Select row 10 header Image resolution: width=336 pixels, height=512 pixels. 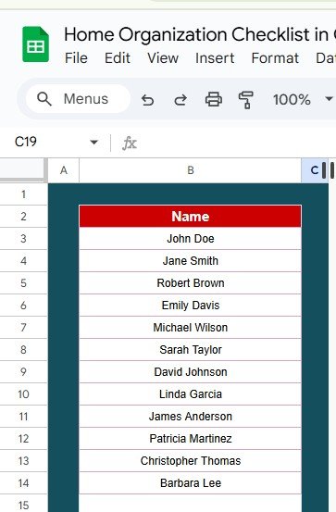pyautogui.click(x=23, y=394)
